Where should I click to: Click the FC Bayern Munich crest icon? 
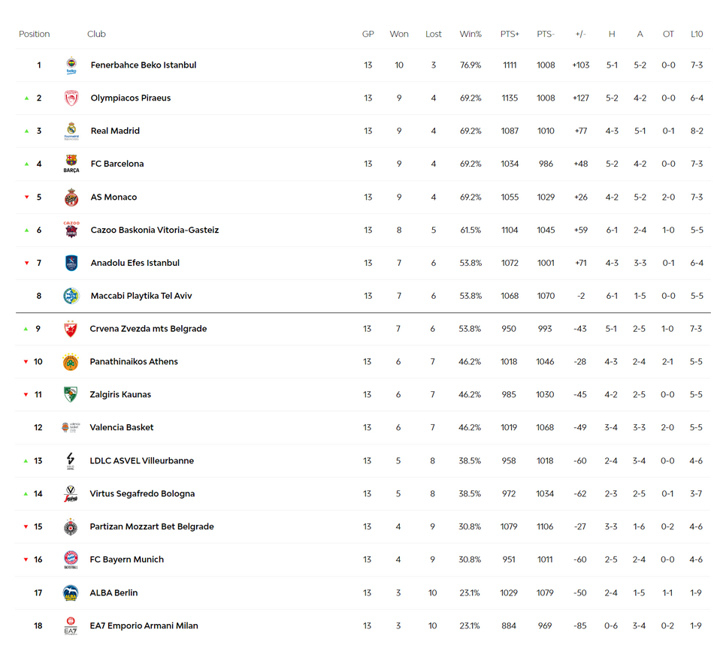[71, 559]
